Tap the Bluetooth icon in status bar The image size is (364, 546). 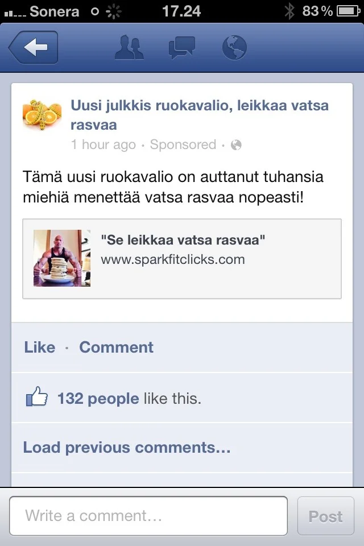(289, 11)
